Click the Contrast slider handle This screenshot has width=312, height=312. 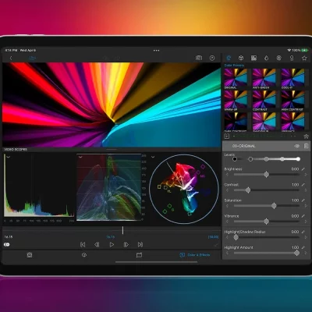click(x=248, y=190)
